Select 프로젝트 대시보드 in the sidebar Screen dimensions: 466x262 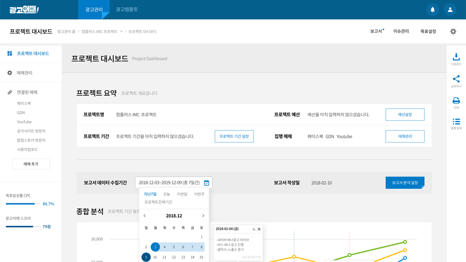click(x=33, y=53)
